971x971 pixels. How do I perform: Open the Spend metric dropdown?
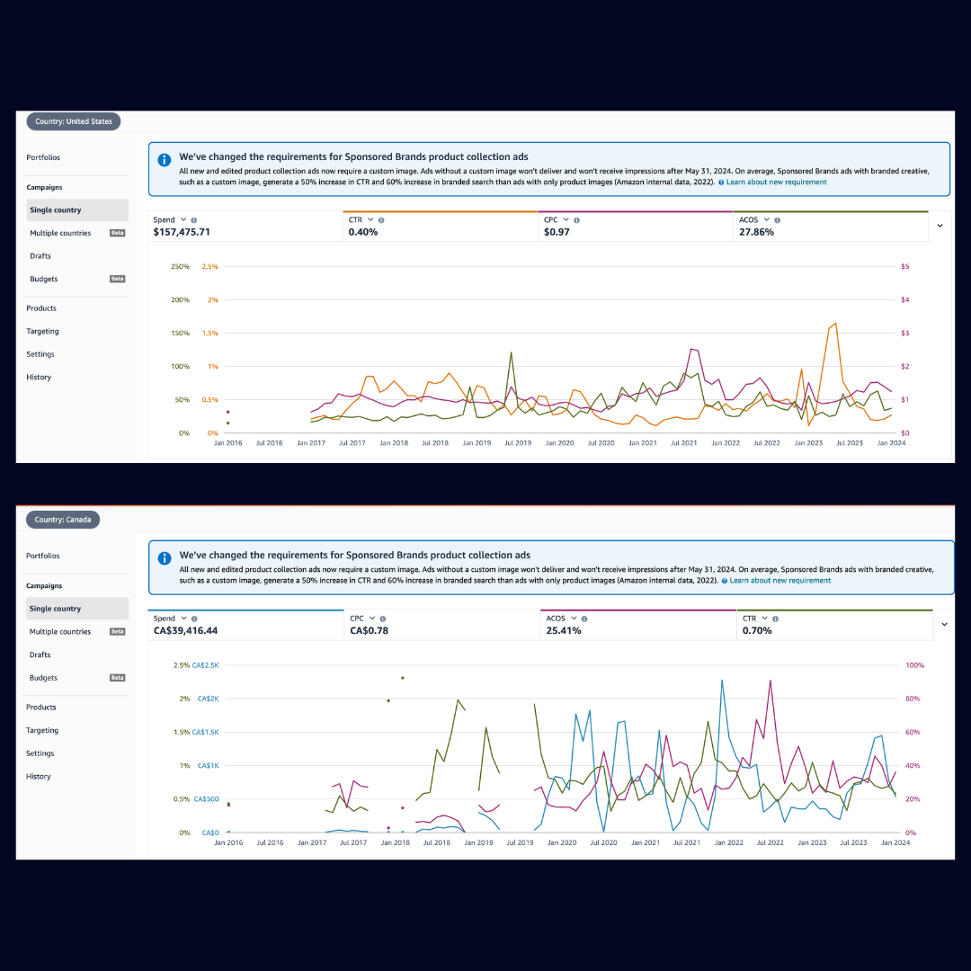[181, 220]
